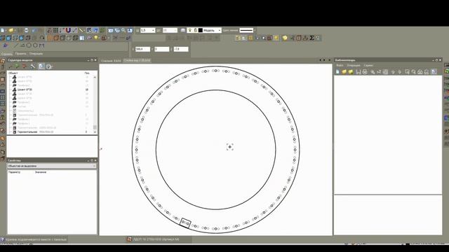This screenshot has width=449, height=252.
Task: Click the Y coordinate input field
Action: pyautogui.click(x=162, y=49)
